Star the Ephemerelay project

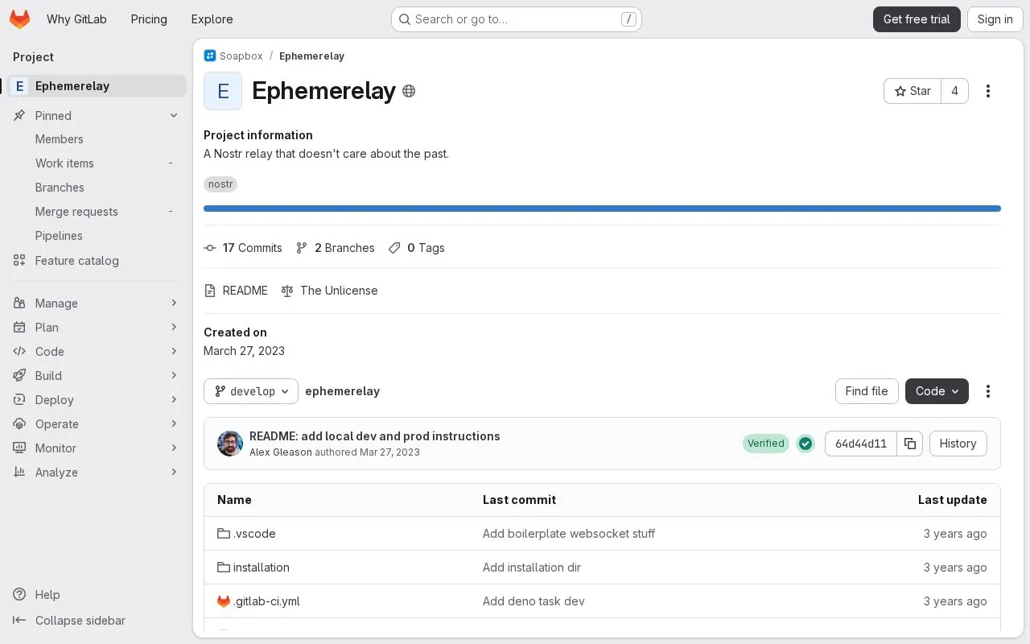tap(913, 91)
